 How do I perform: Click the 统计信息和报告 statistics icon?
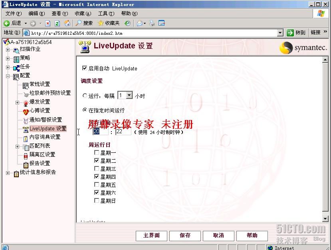coord(16,174)
